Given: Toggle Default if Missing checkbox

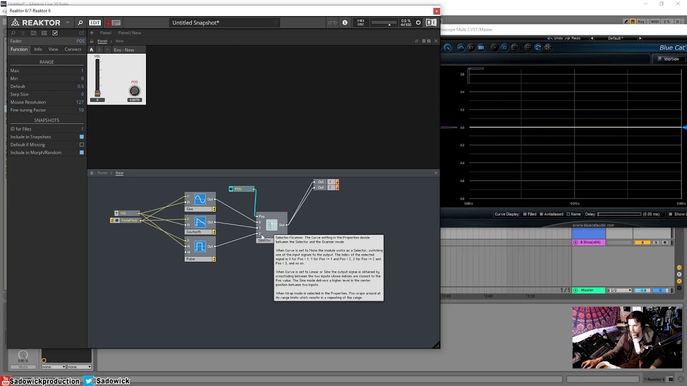Looking at the screenshot, I should click(x=82, y=145).
